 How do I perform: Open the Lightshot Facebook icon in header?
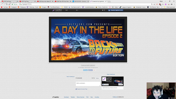tap(105, 10)
